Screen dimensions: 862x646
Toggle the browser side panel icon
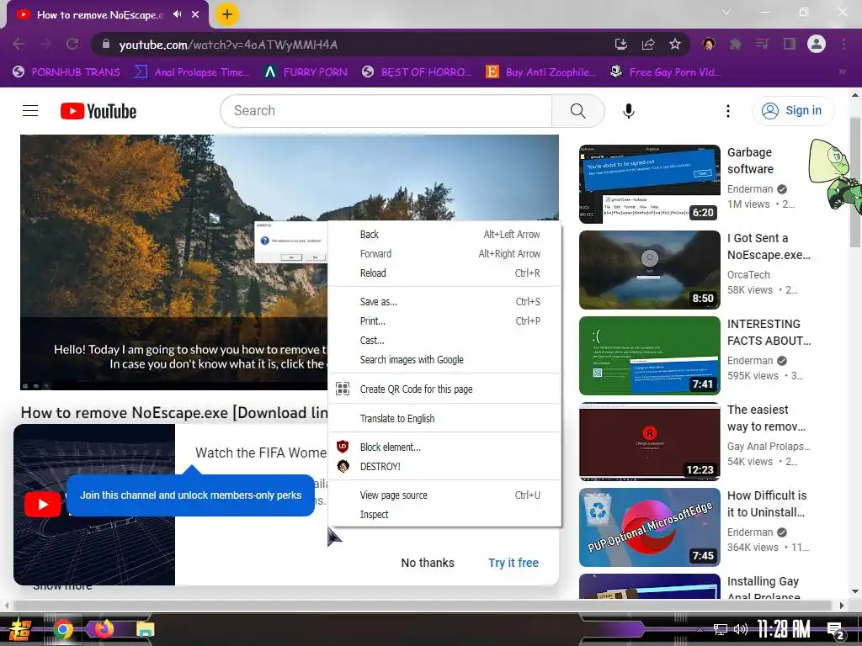click(x=790, y=44)
